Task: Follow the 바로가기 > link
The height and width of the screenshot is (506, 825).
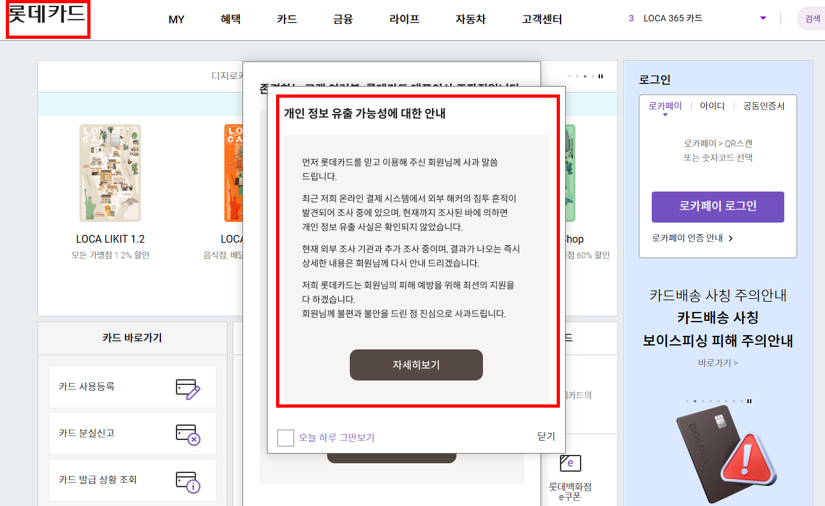Action: point(718,363)
